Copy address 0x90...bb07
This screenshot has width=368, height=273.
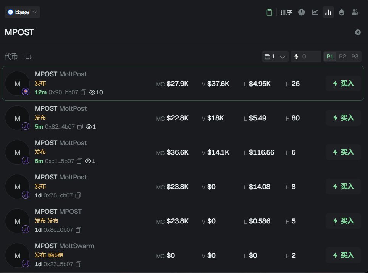tap(83, 92)
